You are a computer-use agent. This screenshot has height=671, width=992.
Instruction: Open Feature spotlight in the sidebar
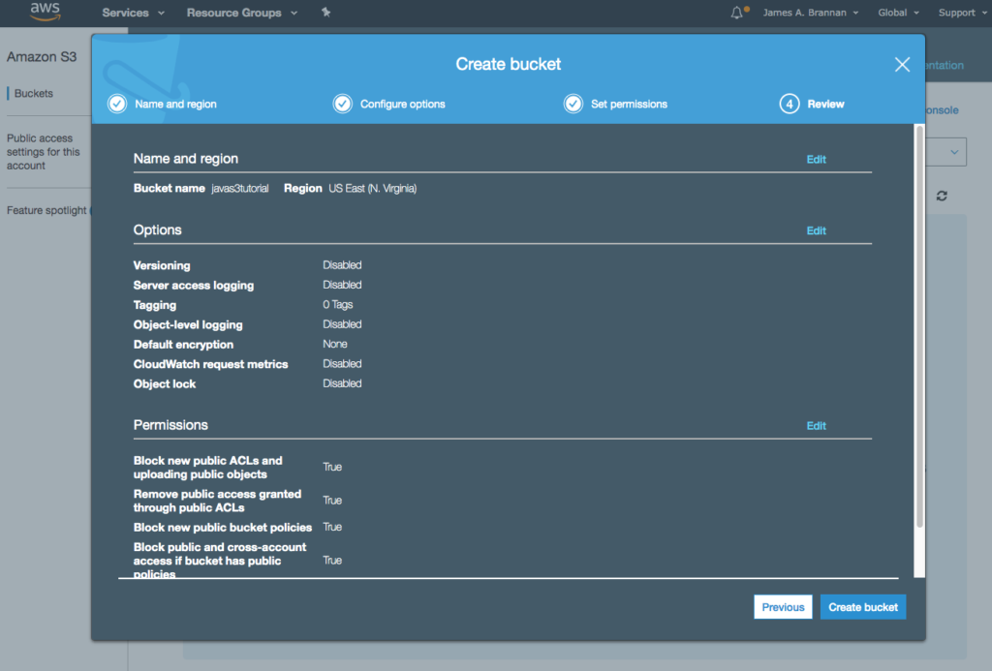click(x=46, y=211)
